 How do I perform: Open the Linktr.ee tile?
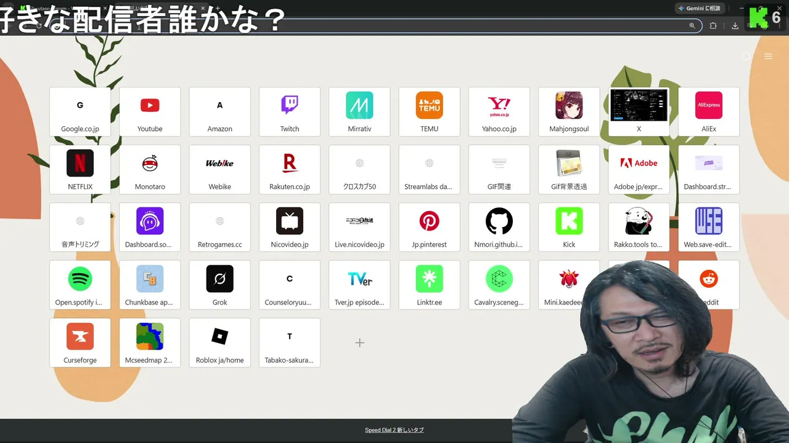[430, 285]
